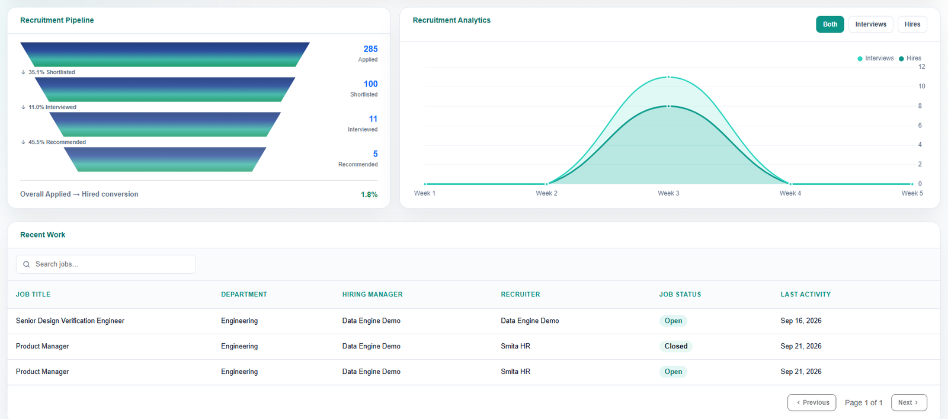Focus the Search jobs input field
Viewport: 948px width, 419px height.
point(106,264)
